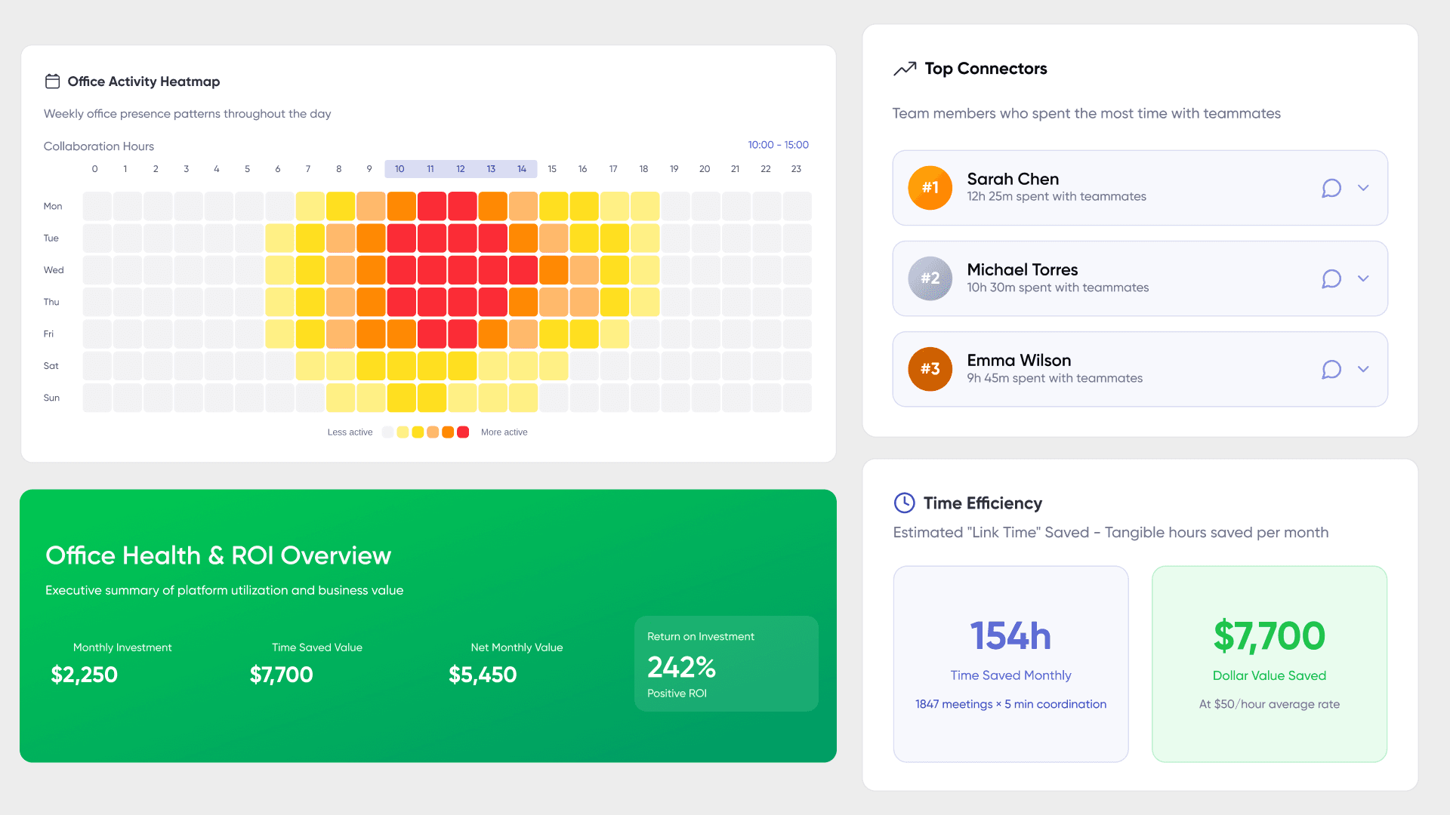Expand Emma Wilson's row chevron
The width and height of the screenshot is (1450, 815).
(x=1363, y=369)
